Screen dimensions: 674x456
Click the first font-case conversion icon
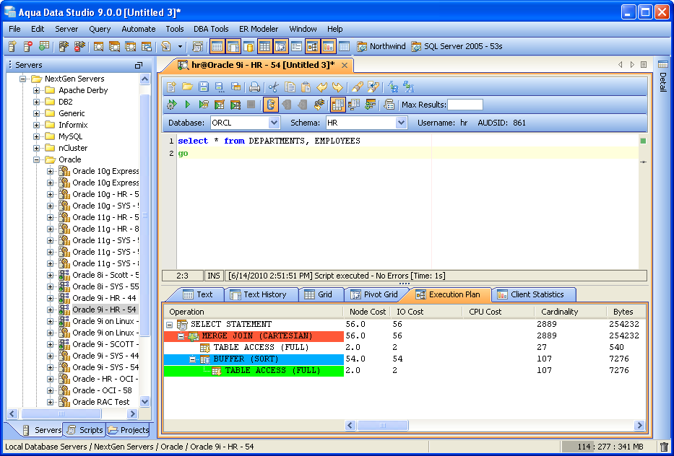(x=393, y=87)
